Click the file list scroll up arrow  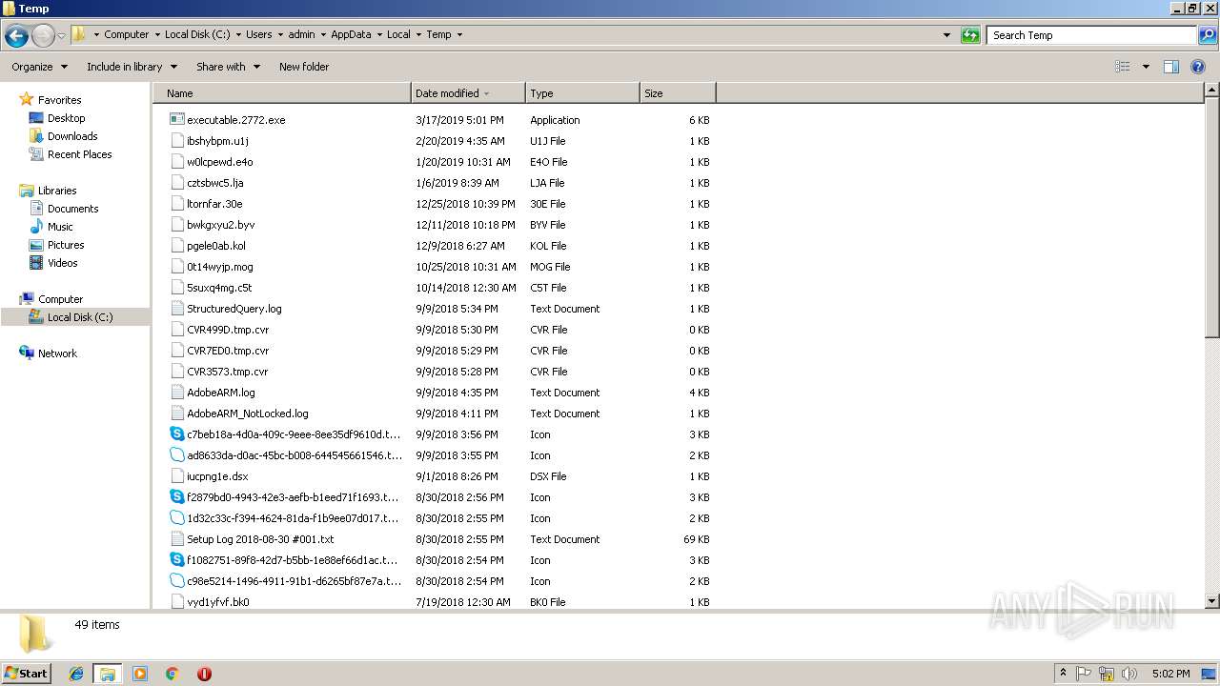pyautogui.click(x=1211, y=91)
